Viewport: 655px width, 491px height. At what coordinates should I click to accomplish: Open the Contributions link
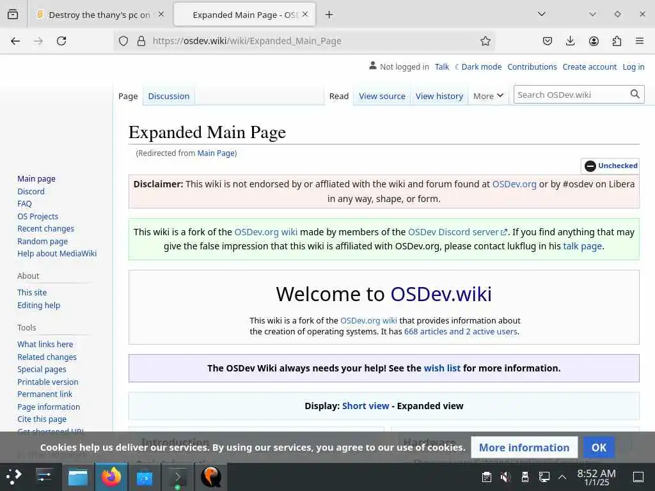(532, 66)
